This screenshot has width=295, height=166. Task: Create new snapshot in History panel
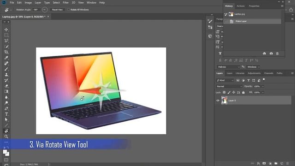(271, 53)
